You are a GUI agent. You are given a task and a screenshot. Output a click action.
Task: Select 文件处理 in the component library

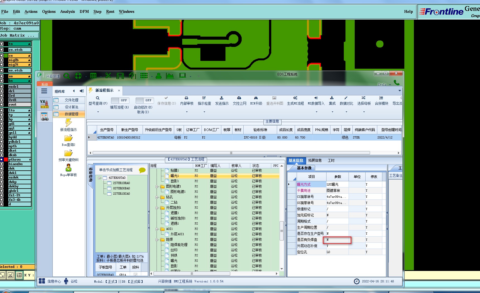tap(69, 100)
